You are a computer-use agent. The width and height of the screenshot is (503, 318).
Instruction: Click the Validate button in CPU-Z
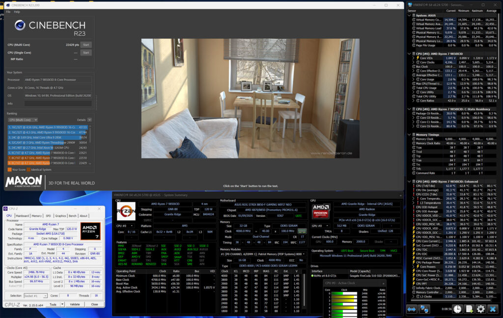(75, 304)
